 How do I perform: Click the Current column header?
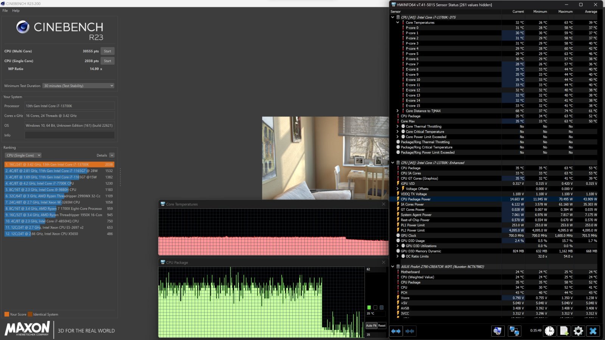pos(518,11)
